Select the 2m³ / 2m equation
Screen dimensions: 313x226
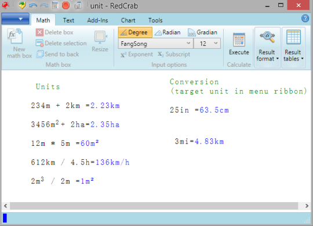(x=62, y=181)
